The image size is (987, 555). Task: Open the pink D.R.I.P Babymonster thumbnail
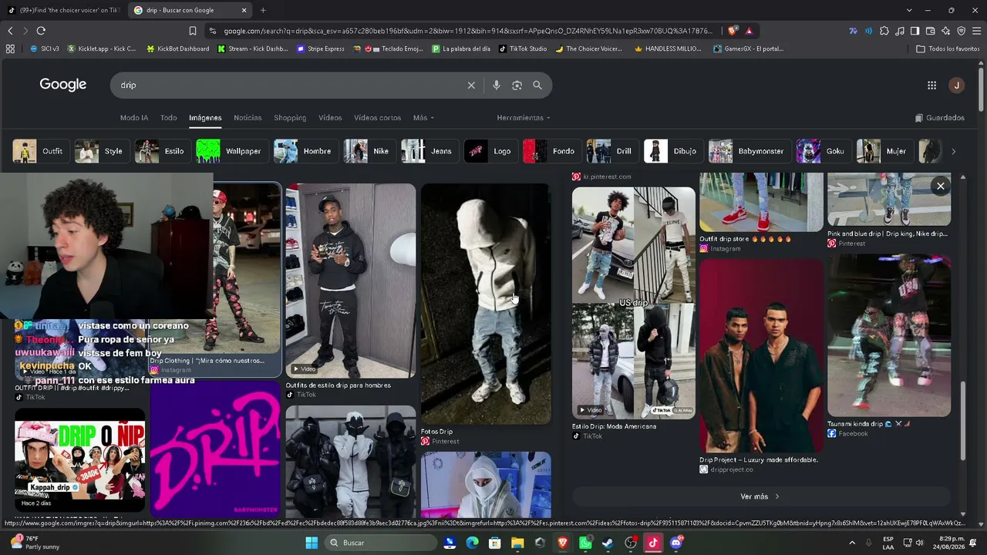pos(215,449)
